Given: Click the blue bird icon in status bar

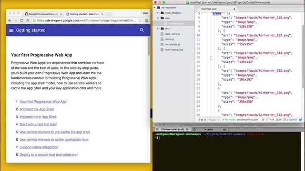Looking at the screenshot, I should (x=301, y=120).
